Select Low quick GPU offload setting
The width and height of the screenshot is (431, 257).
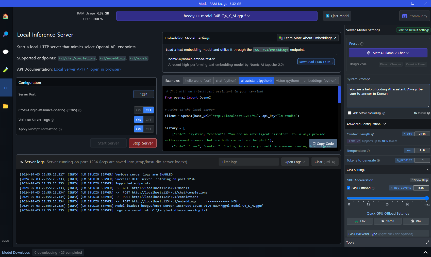coord(360,221)
